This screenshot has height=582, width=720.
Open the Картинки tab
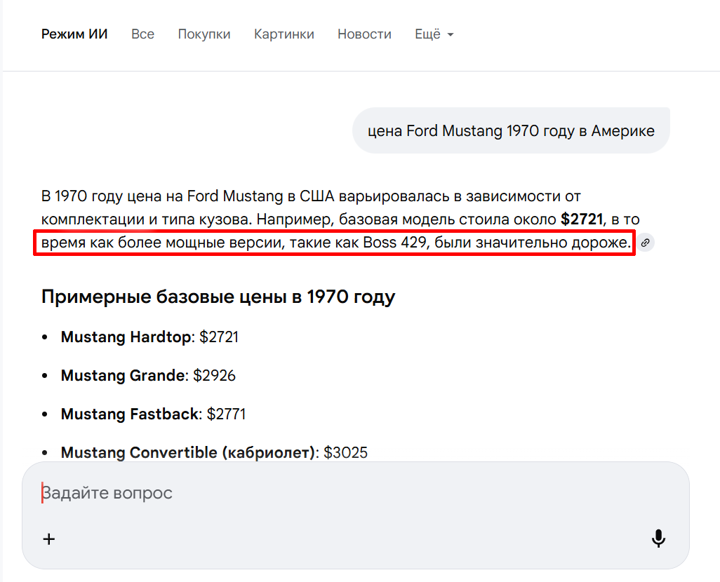(x=284, y=34)
